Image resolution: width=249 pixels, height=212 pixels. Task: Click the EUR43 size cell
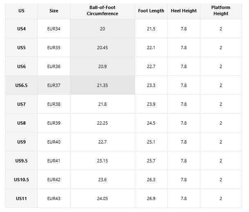pos(54,198)
